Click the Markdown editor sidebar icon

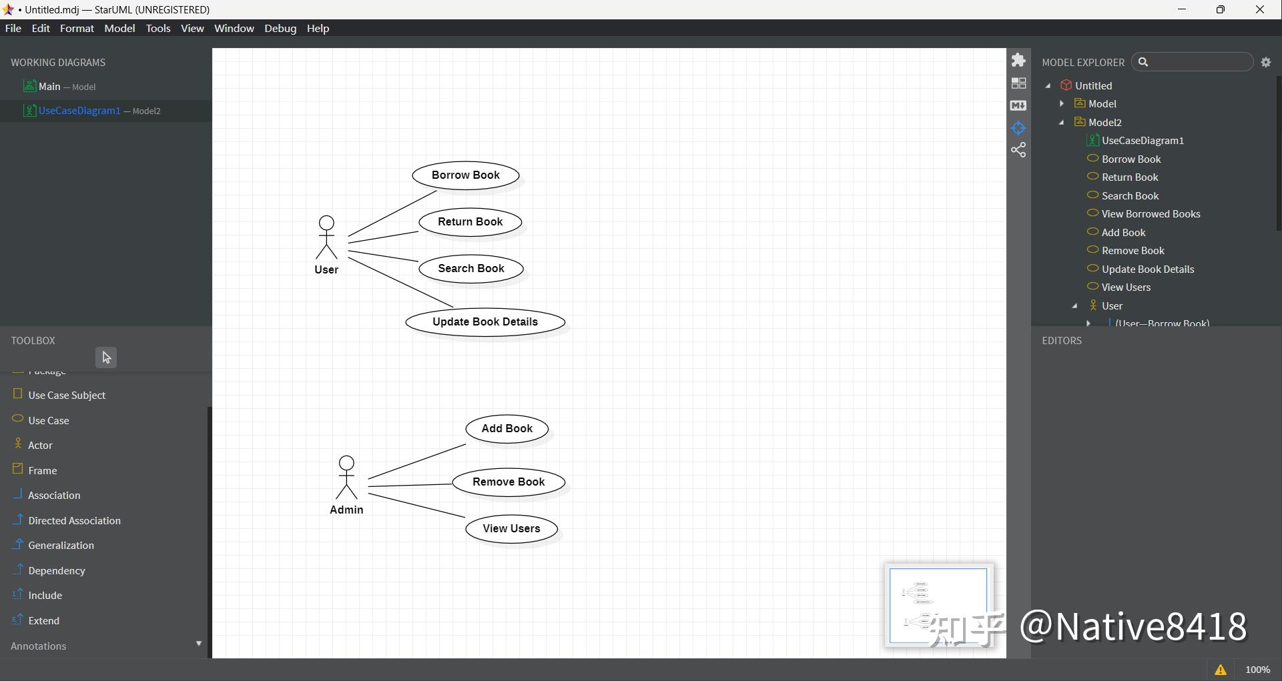coord(1019,105)
